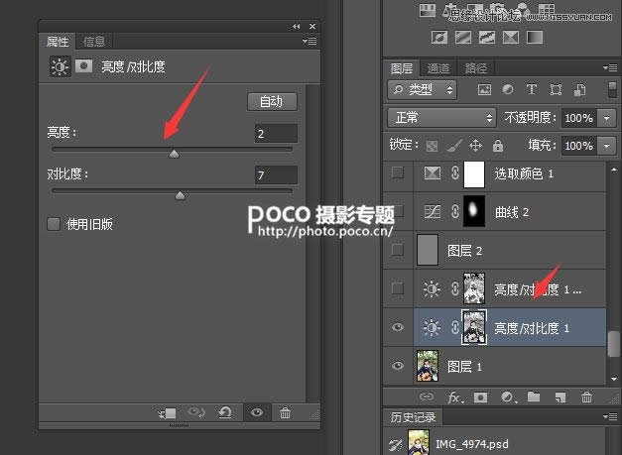
Task: Add layer mask icon in Layers footer
Action: tap(480, 397)
